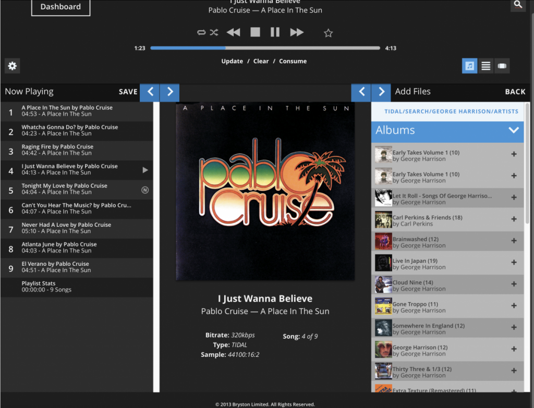Open Brainwashed album thumbnail
Screen dimensions: 534x408
pyautogui.click(x=383, y=241)
